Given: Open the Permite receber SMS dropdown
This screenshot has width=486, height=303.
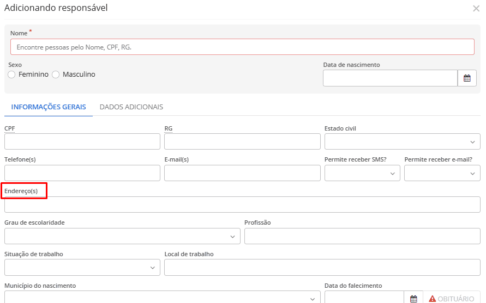Looking at the screenshot, I should tap(362, 173).
